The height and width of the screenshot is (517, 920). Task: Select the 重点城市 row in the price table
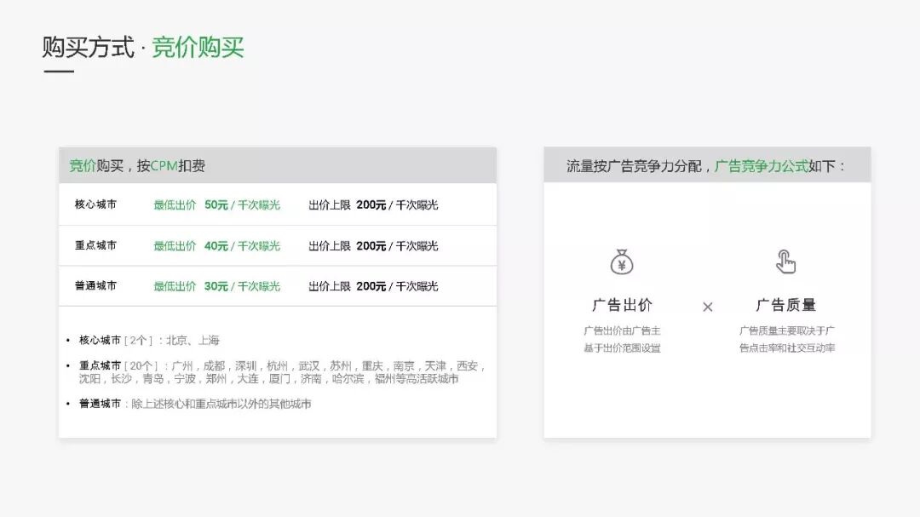[x=277, y=245]
